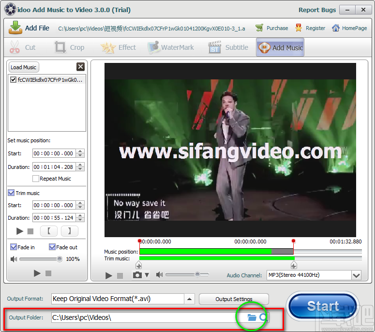Increase music position Duration value
Image resolution: width=375 pixels, height=332 pixels.
pyautogui.click(x=80, y=165)
